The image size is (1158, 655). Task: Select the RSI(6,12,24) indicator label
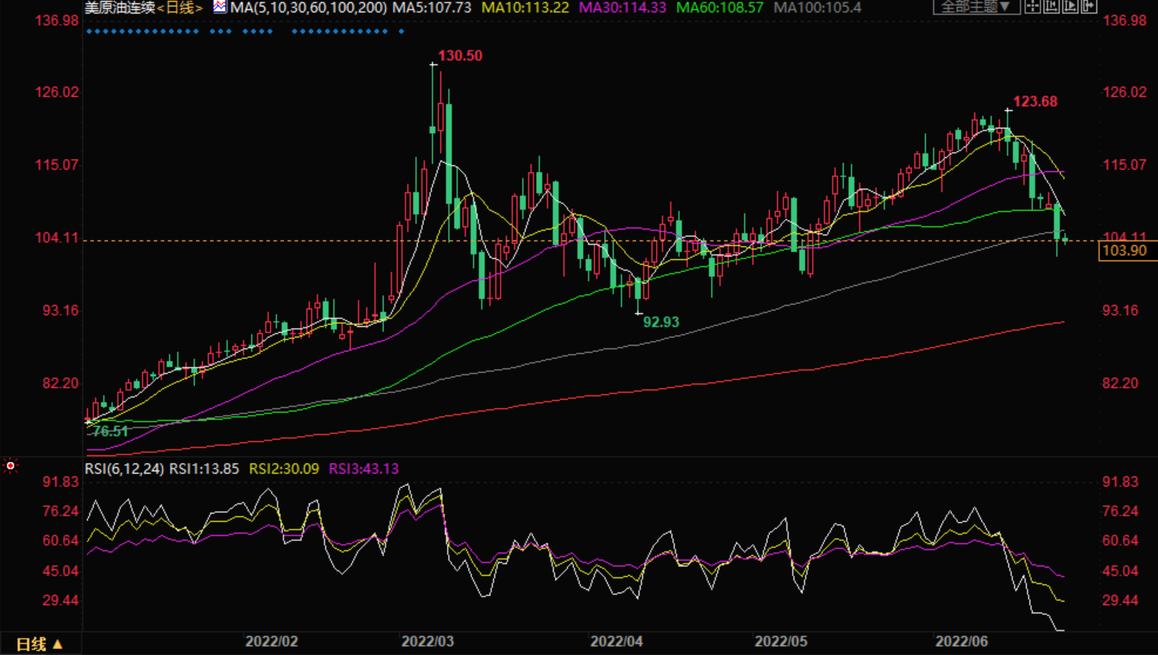click(x=124, y=469)
